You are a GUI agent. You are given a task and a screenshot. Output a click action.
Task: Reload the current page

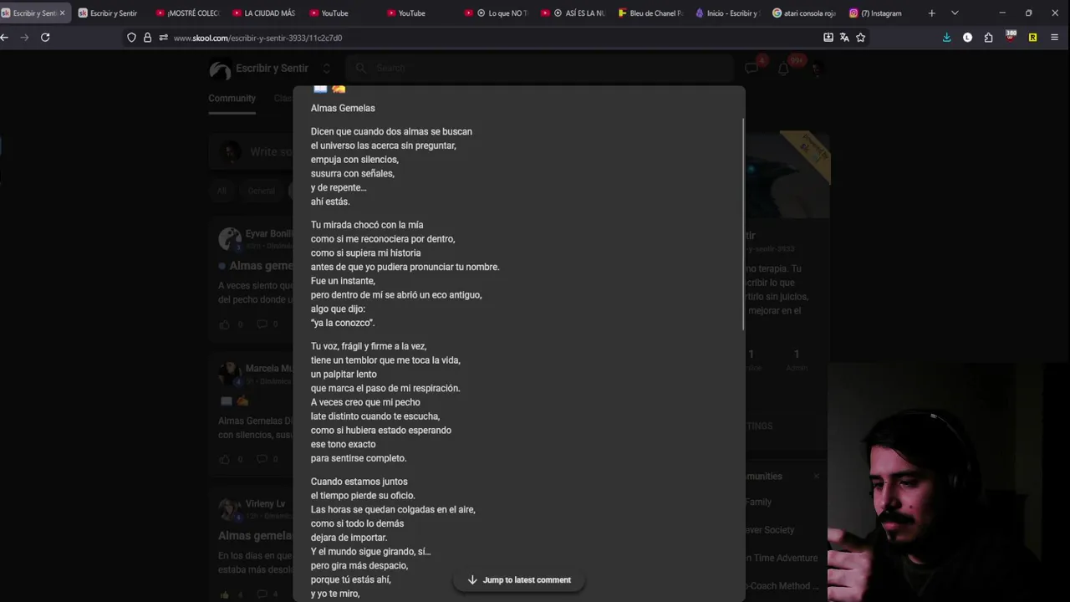click(45, 38)
